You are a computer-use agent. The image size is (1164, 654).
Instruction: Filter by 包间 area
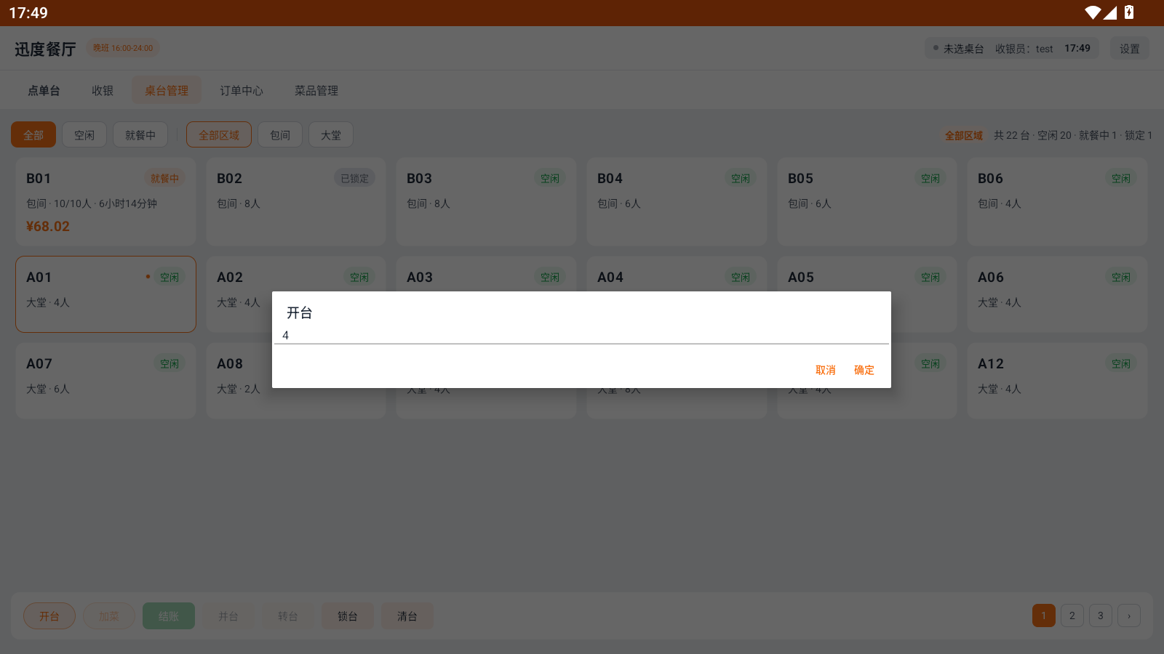(x=280, y=134)
